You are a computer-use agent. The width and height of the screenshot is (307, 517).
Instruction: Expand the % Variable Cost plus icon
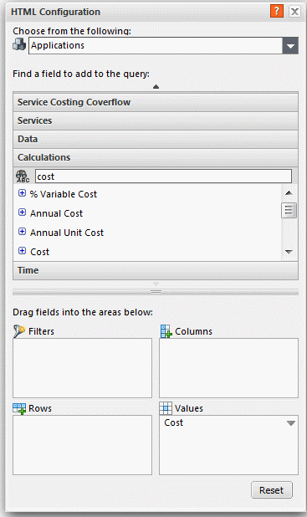(x=22, y=193)
